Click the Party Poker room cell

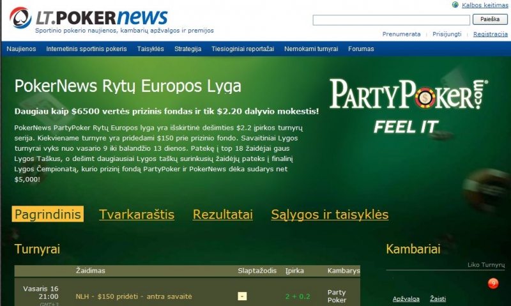(x=337, y=296)
